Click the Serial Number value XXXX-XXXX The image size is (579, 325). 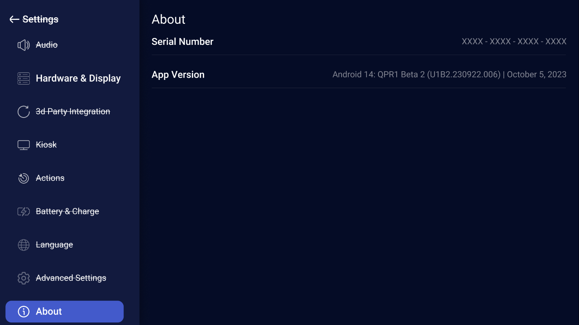coord(514,42)
